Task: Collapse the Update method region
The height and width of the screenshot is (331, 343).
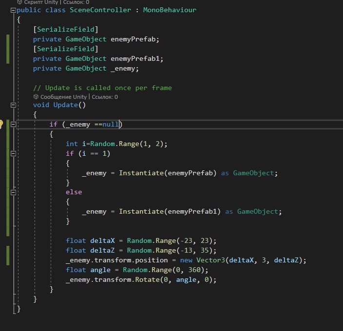Action: pos(13,105)
